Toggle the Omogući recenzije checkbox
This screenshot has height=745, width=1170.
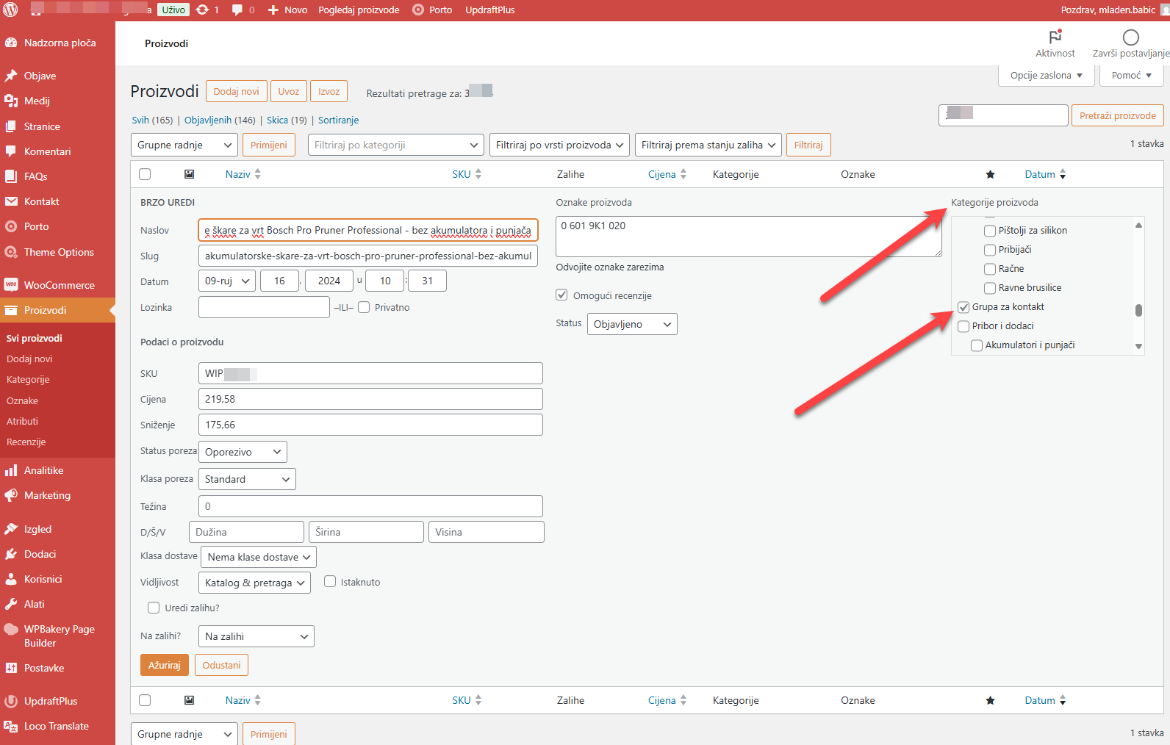click(561, 295)
